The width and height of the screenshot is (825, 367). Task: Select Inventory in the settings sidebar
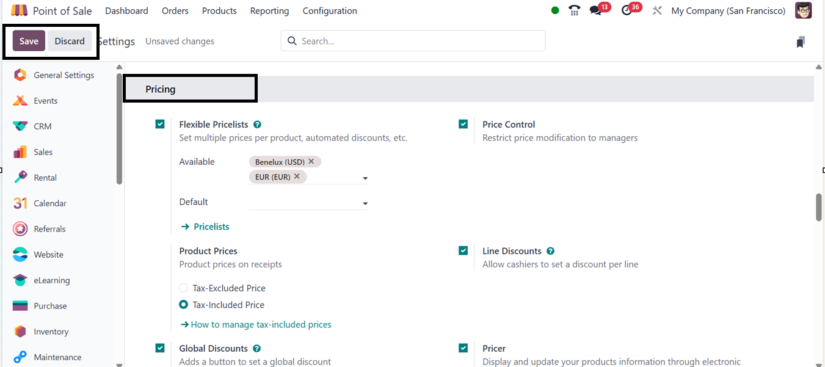[x=51, y=332]
